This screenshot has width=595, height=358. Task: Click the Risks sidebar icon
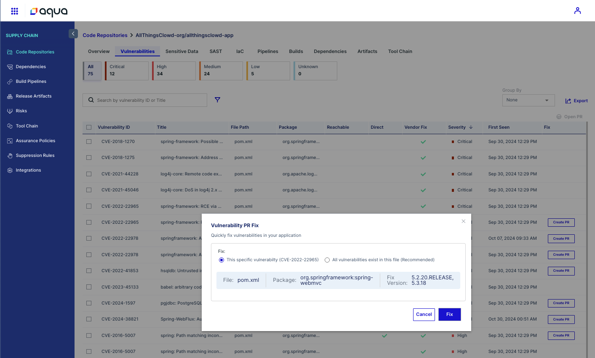[x=10, y=111]
